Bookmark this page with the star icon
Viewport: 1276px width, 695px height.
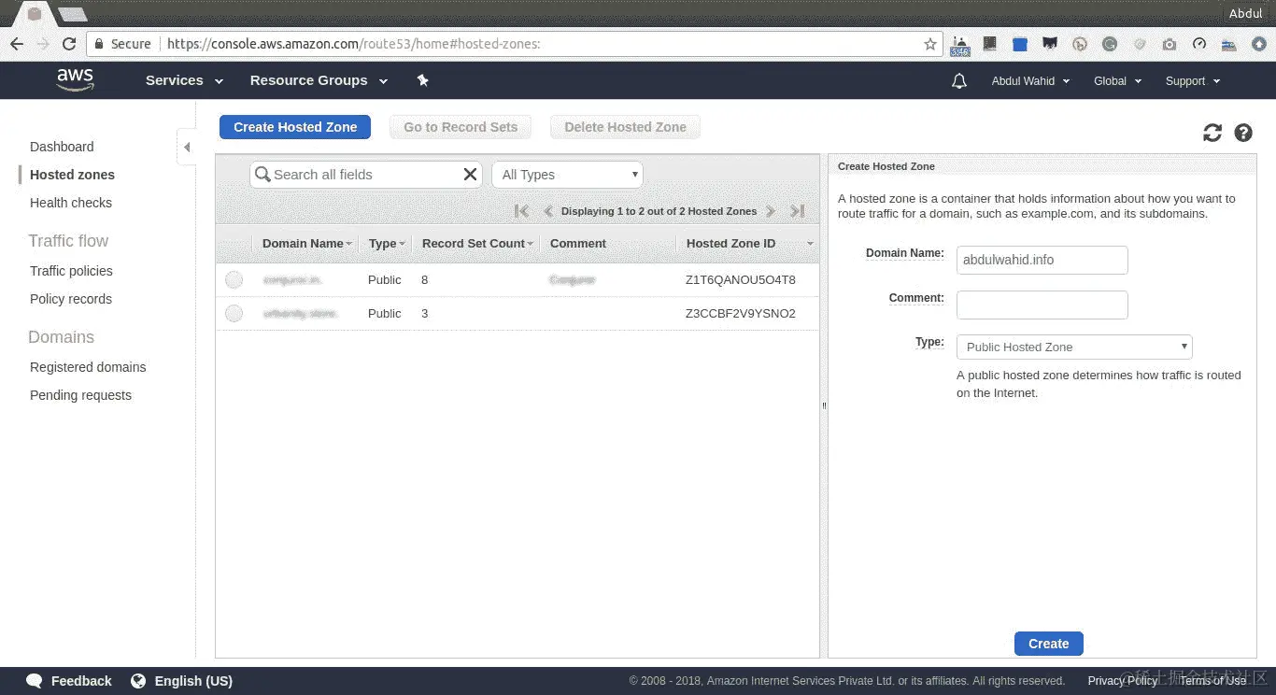click(930, 44)
